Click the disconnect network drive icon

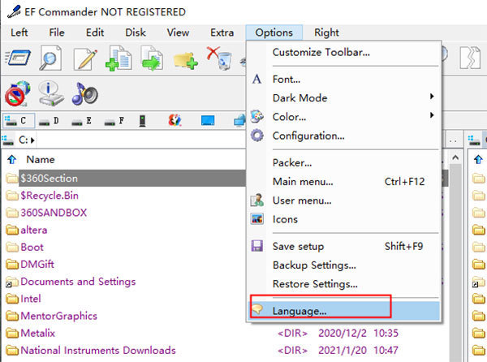[17, 94]
